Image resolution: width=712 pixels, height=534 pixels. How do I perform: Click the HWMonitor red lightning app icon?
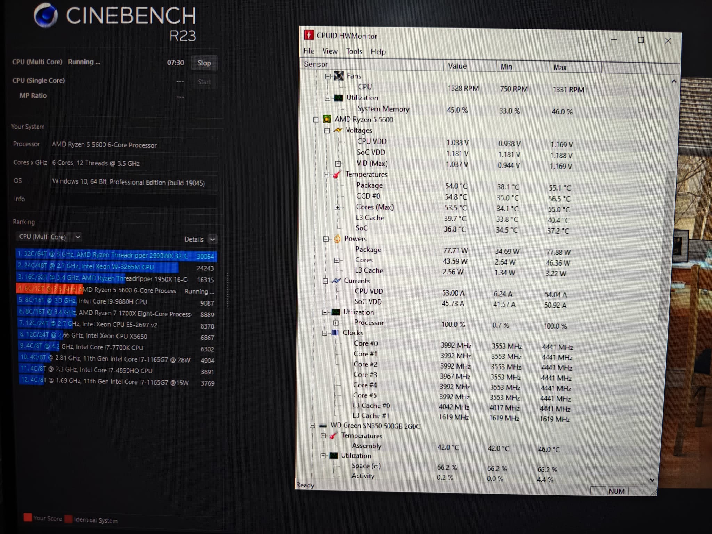pyautogui.click(x=308, y=35)
